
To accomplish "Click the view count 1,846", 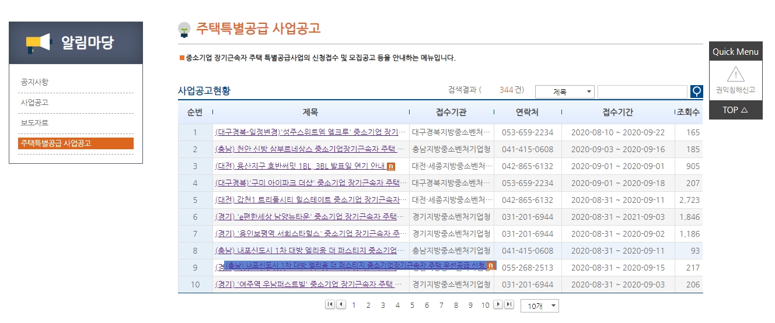I will pos(689,217).
